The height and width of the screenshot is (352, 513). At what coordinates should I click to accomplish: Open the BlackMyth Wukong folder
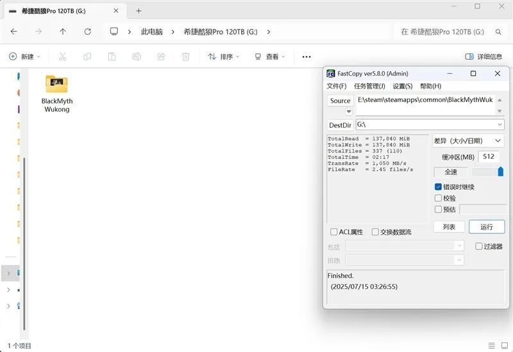[57, 94]
